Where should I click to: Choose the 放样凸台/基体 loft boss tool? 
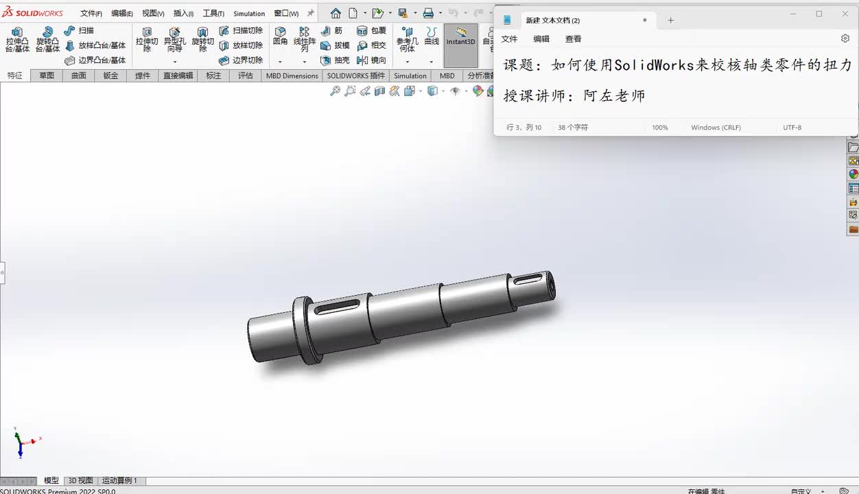click(95, 45)
